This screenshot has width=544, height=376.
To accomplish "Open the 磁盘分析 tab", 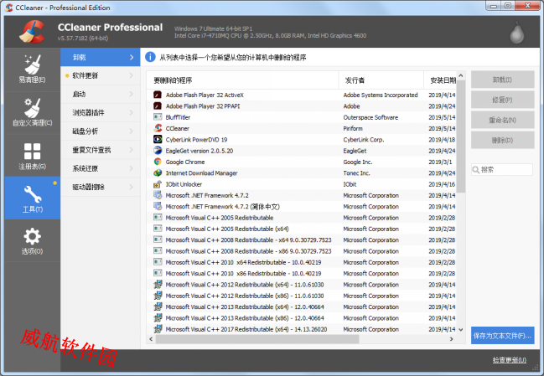I will coord(101,131).
